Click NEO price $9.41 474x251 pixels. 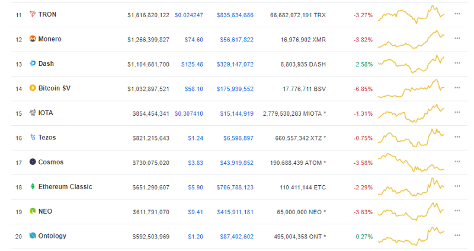tap(196, 212)
